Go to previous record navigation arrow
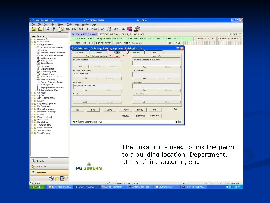Image resolution: width=270 pixels, height=203 pixels. click(76, 122)
